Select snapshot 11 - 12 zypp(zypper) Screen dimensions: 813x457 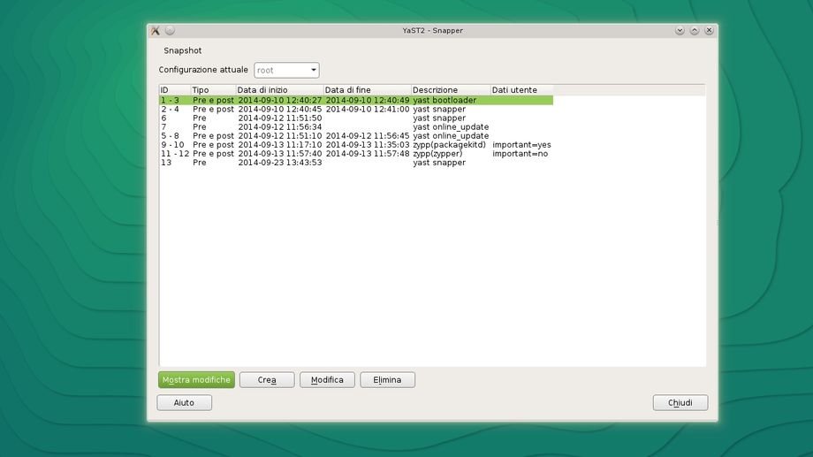353,154
